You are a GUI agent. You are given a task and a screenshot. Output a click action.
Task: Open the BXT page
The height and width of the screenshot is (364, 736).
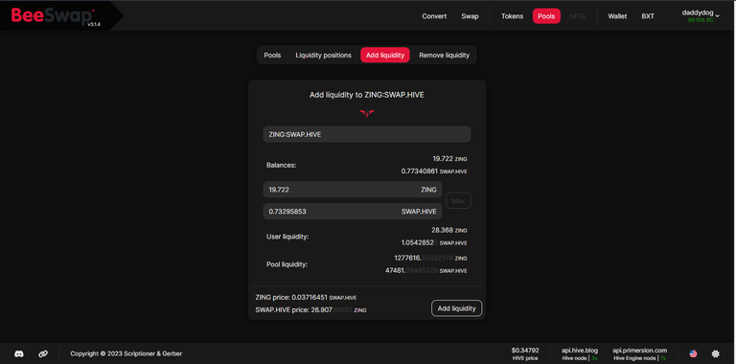(x=648, y=16)
